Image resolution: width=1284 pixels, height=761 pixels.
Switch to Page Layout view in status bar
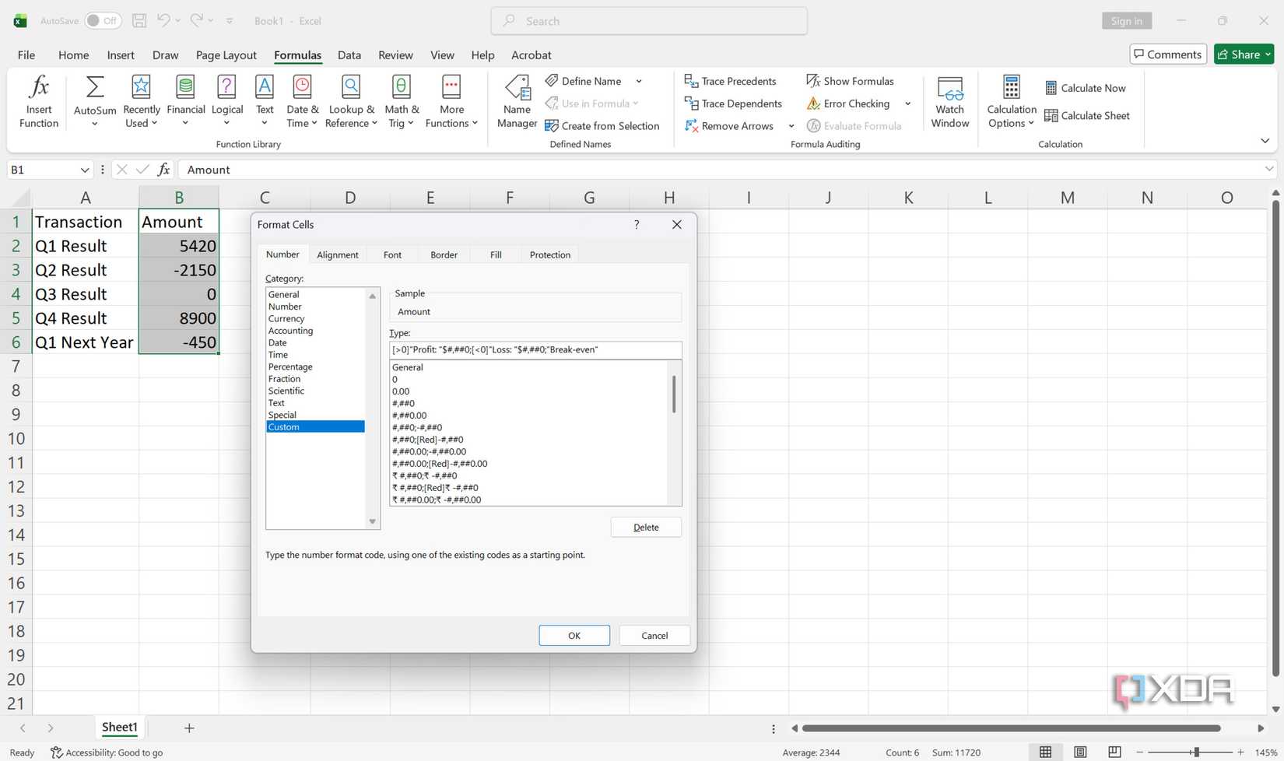point(1080,752)
